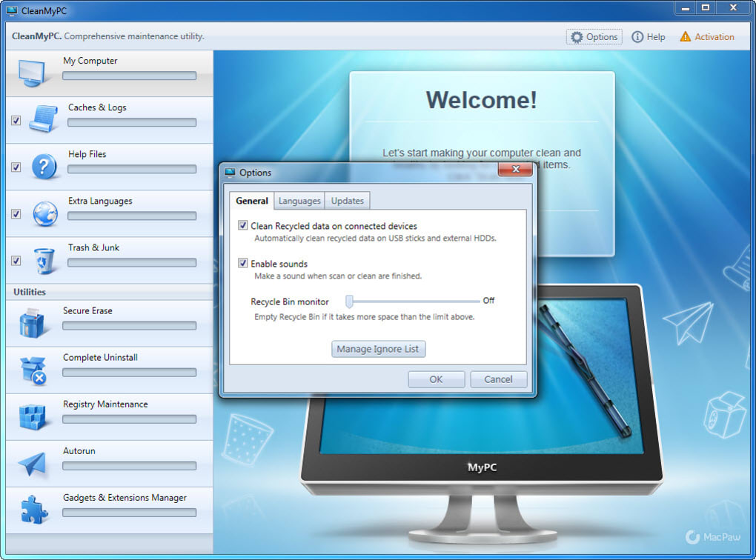Open Registry Maintenance cubes icon
Image resolution: width=756 pixels, height=560 pixels.
pyautogui.click(x=33, y=417)
